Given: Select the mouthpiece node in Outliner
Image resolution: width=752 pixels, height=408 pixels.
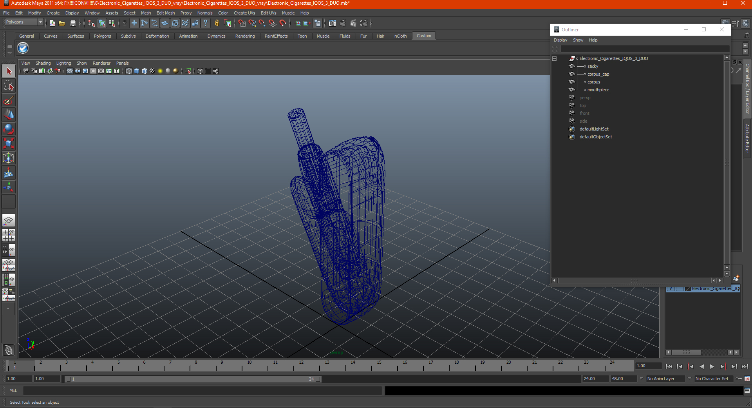Looking at the screenshot, I should click(598, 90).
